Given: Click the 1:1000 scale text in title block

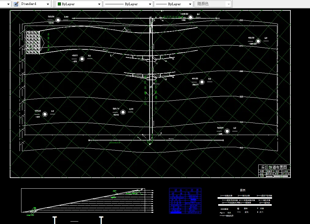Looking at the screenshot, I should tap(285, 171).
